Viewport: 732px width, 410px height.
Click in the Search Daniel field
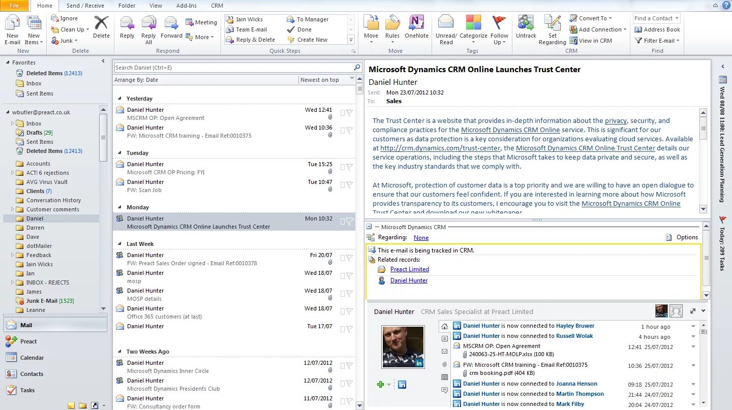tap(233, 67)
